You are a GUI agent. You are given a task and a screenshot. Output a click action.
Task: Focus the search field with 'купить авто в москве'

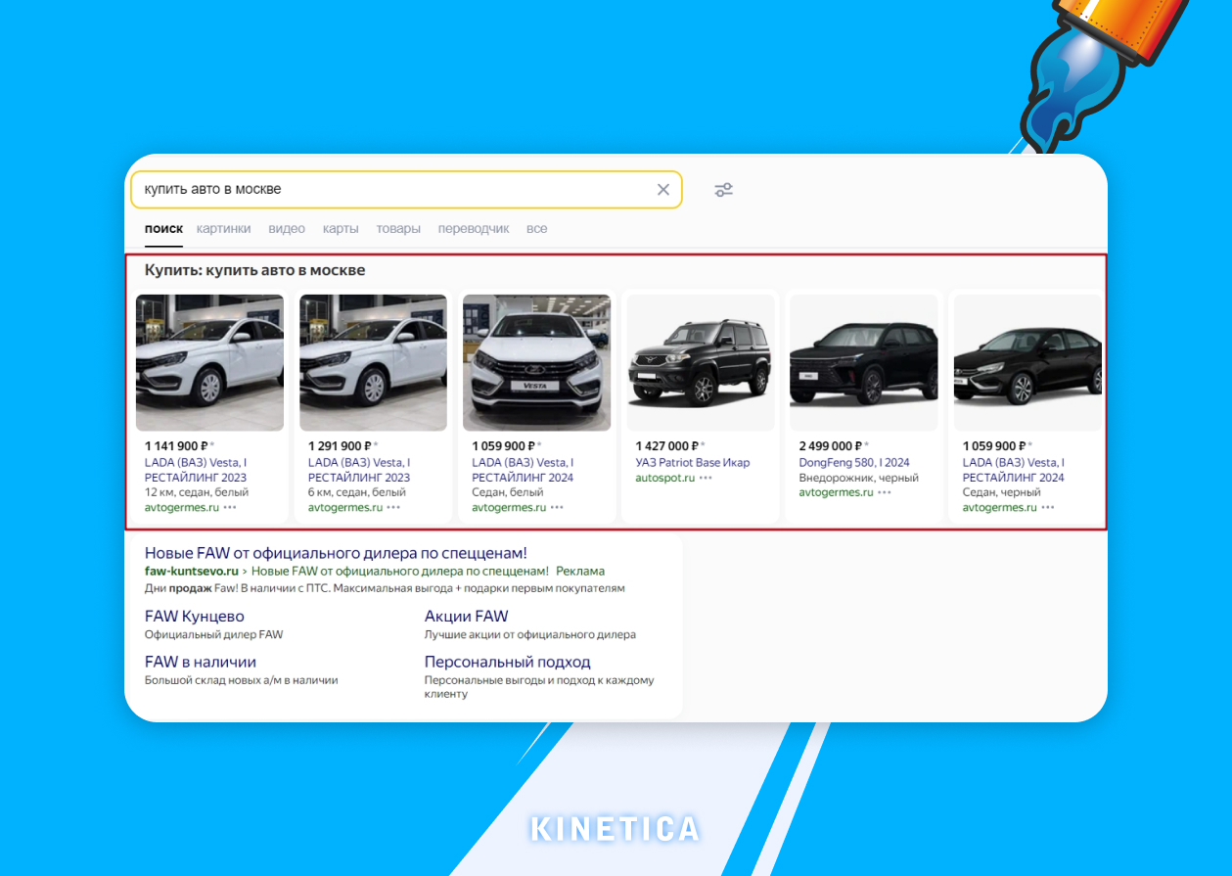point(406,190)
